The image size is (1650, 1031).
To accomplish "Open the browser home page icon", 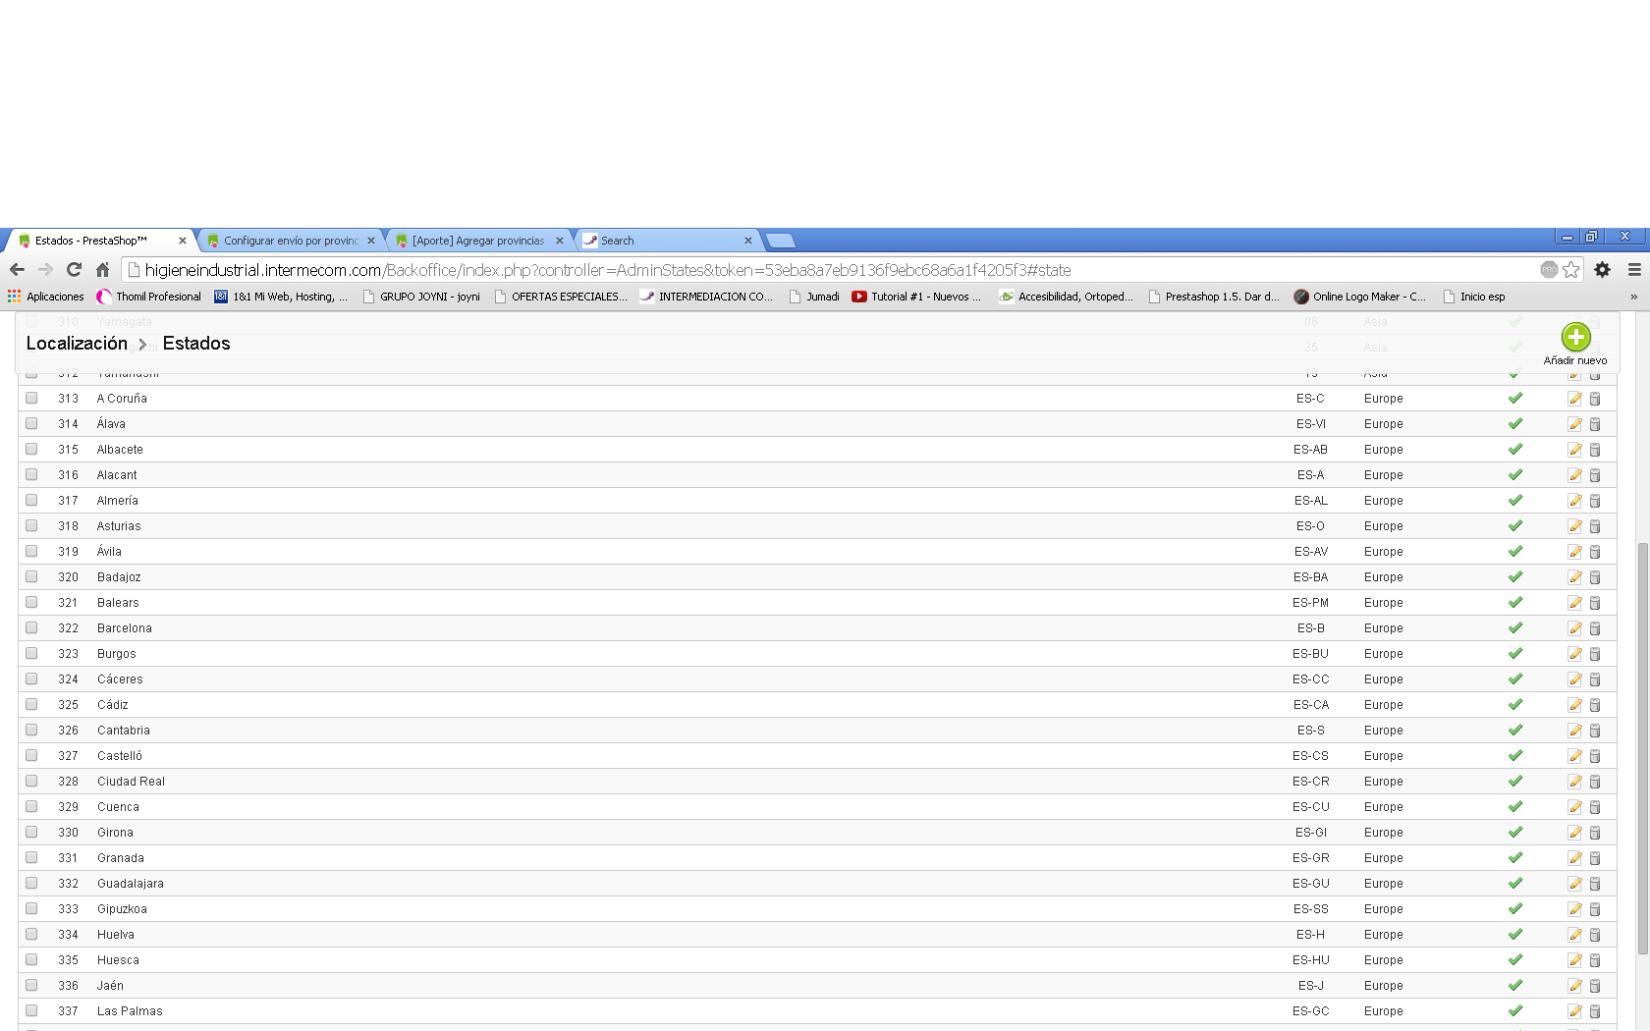I will coord(102,269).
